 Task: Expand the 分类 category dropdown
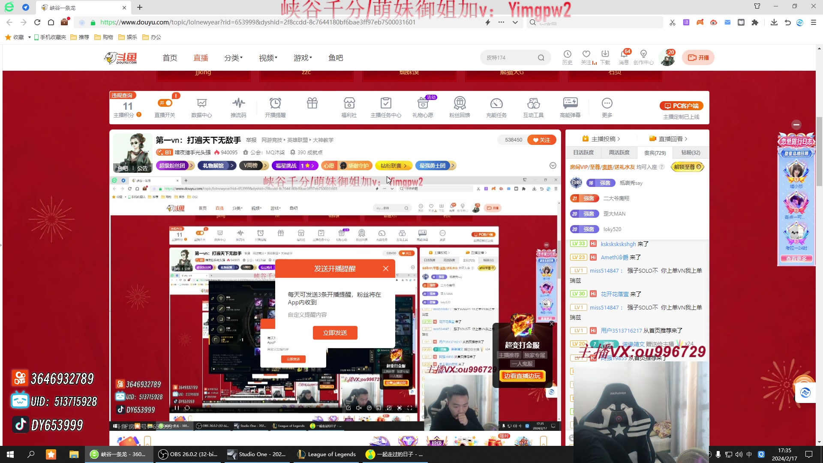pos(233,57)
